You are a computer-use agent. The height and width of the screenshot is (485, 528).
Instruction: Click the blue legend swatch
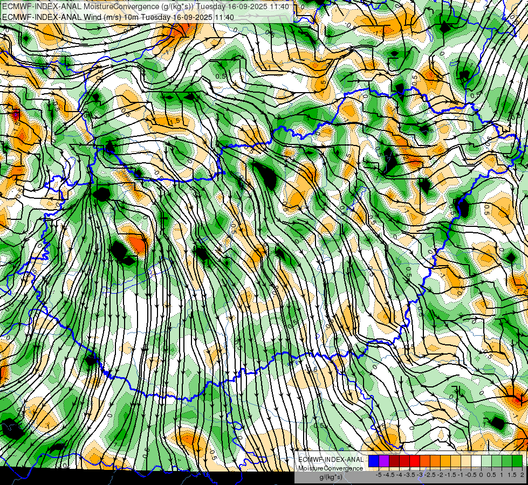coord(374,461)
